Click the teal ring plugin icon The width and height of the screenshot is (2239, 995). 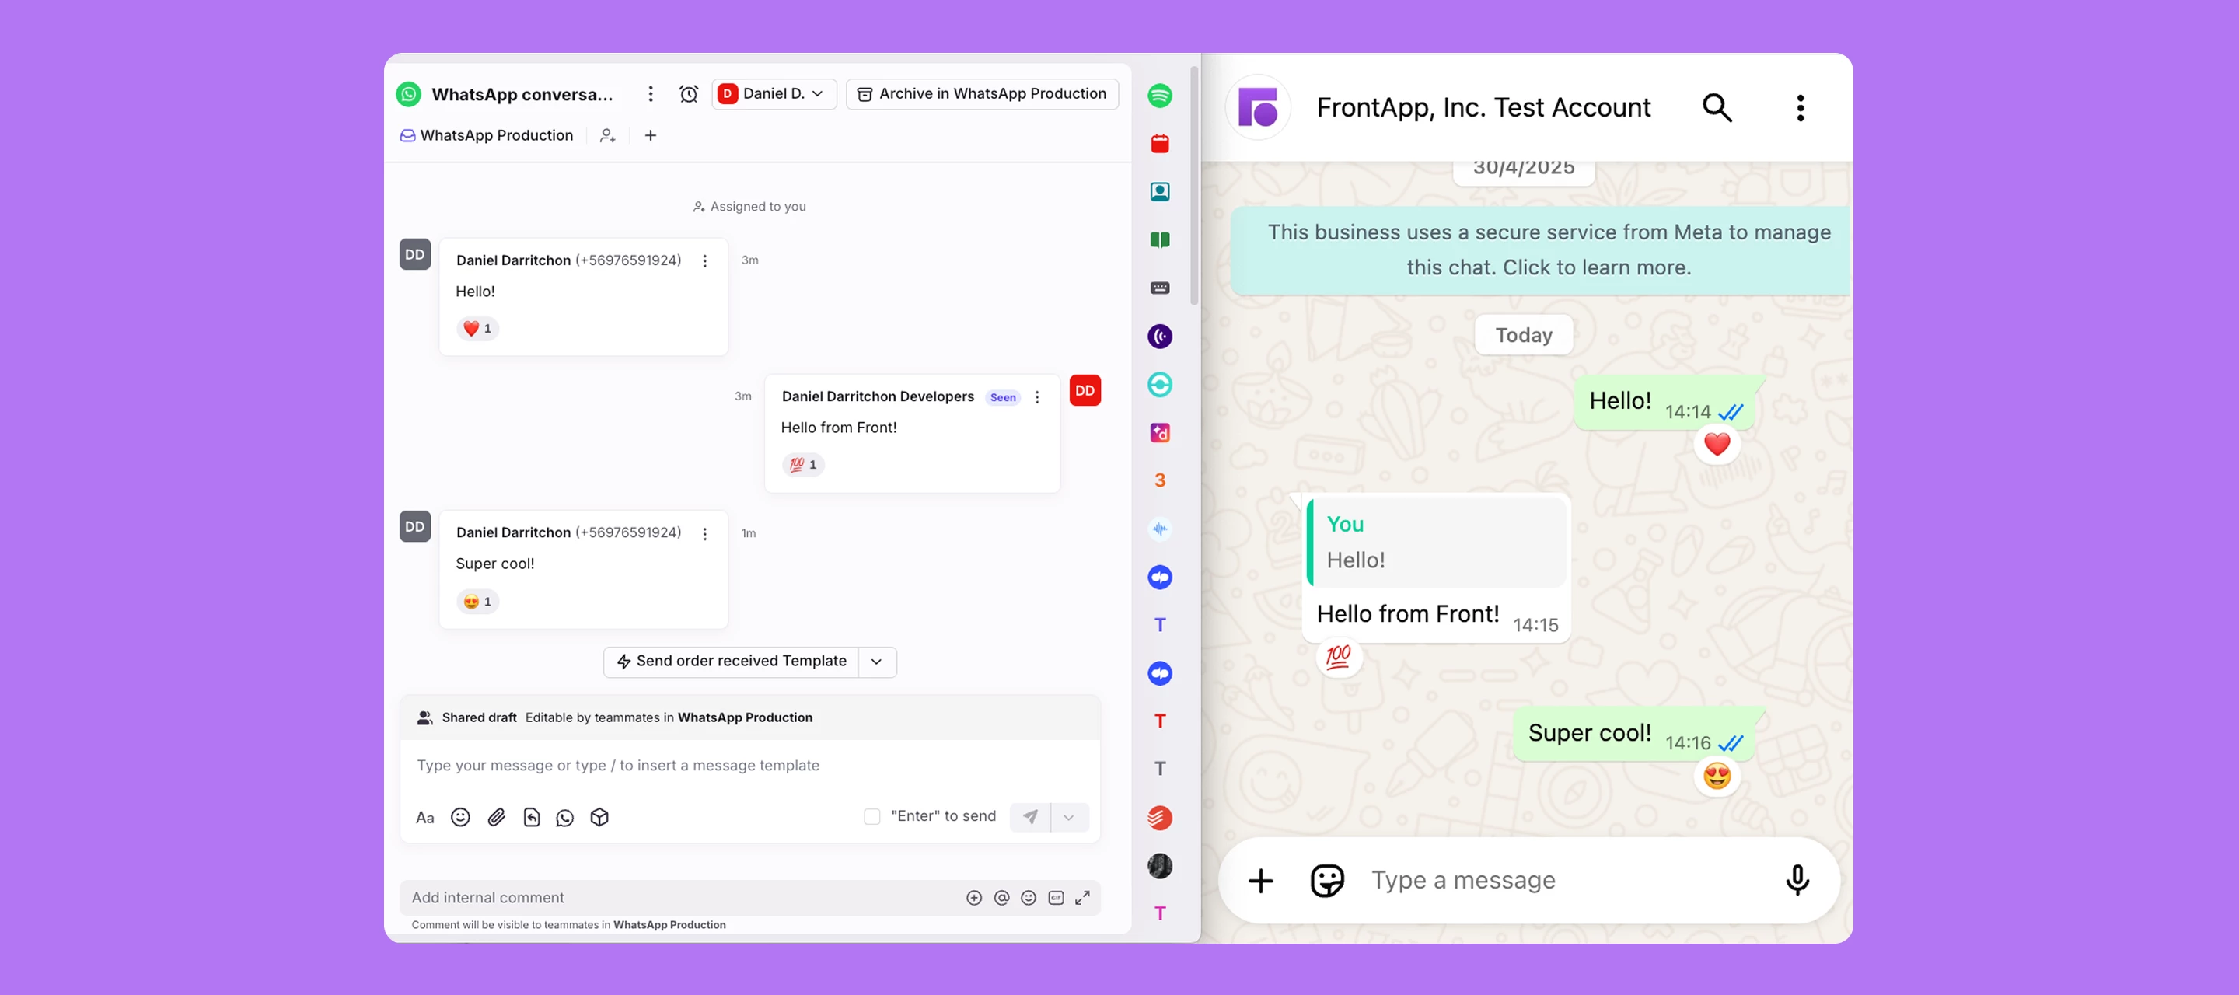(x=1159, y=384)
